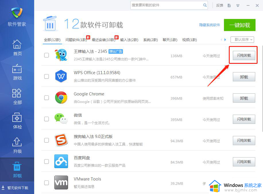Select the 输入法(2款) tab
This screenshot has width=263, height=194.
(x=129, y=40)
